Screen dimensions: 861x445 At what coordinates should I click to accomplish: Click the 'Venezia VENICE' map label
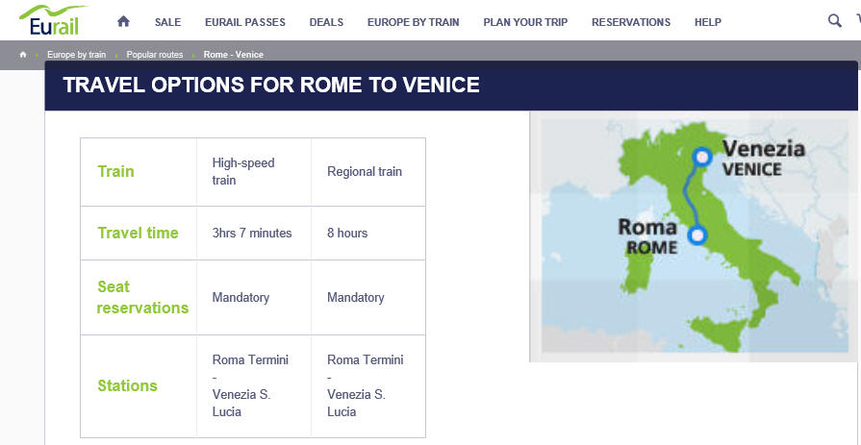763,158
